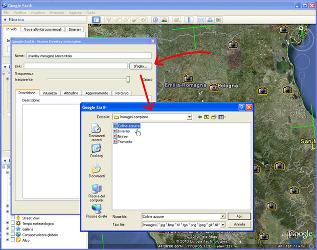Open Risorse del computer shortcut
This screenshot has width=317, height=250.
(x=97, y=193)
